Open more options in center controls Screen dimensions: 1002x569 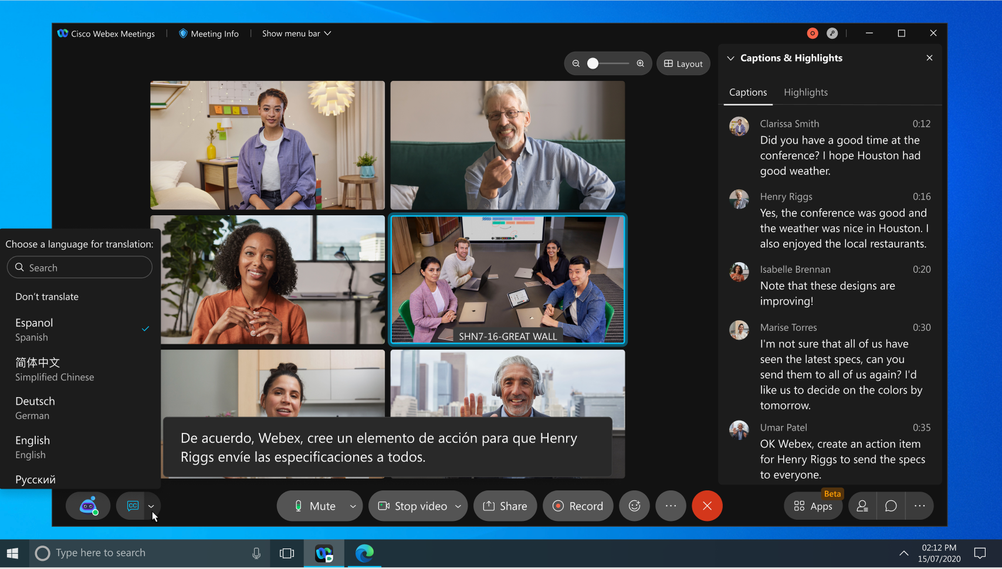pyautogui.click(x=671, y=506)
